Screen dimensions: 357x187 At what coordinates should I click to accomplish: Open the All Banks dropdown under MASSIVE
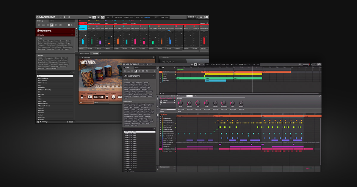pos(55,35)
